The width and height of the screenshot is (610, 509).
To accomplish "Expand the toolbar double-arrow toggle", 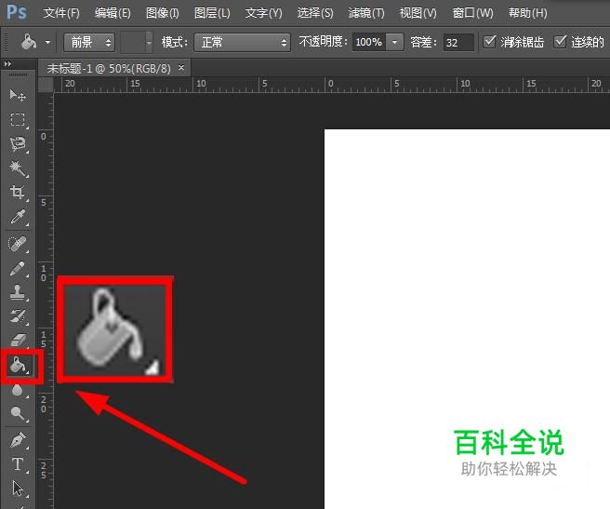I will pyautogui.click(x=7, y=63).
